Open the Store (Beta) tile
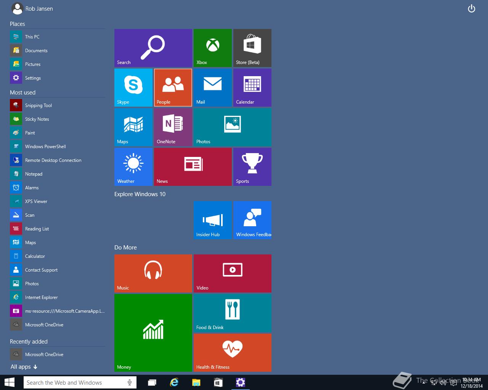Screen dimensions: 488x390 click(x=252, y=48)
